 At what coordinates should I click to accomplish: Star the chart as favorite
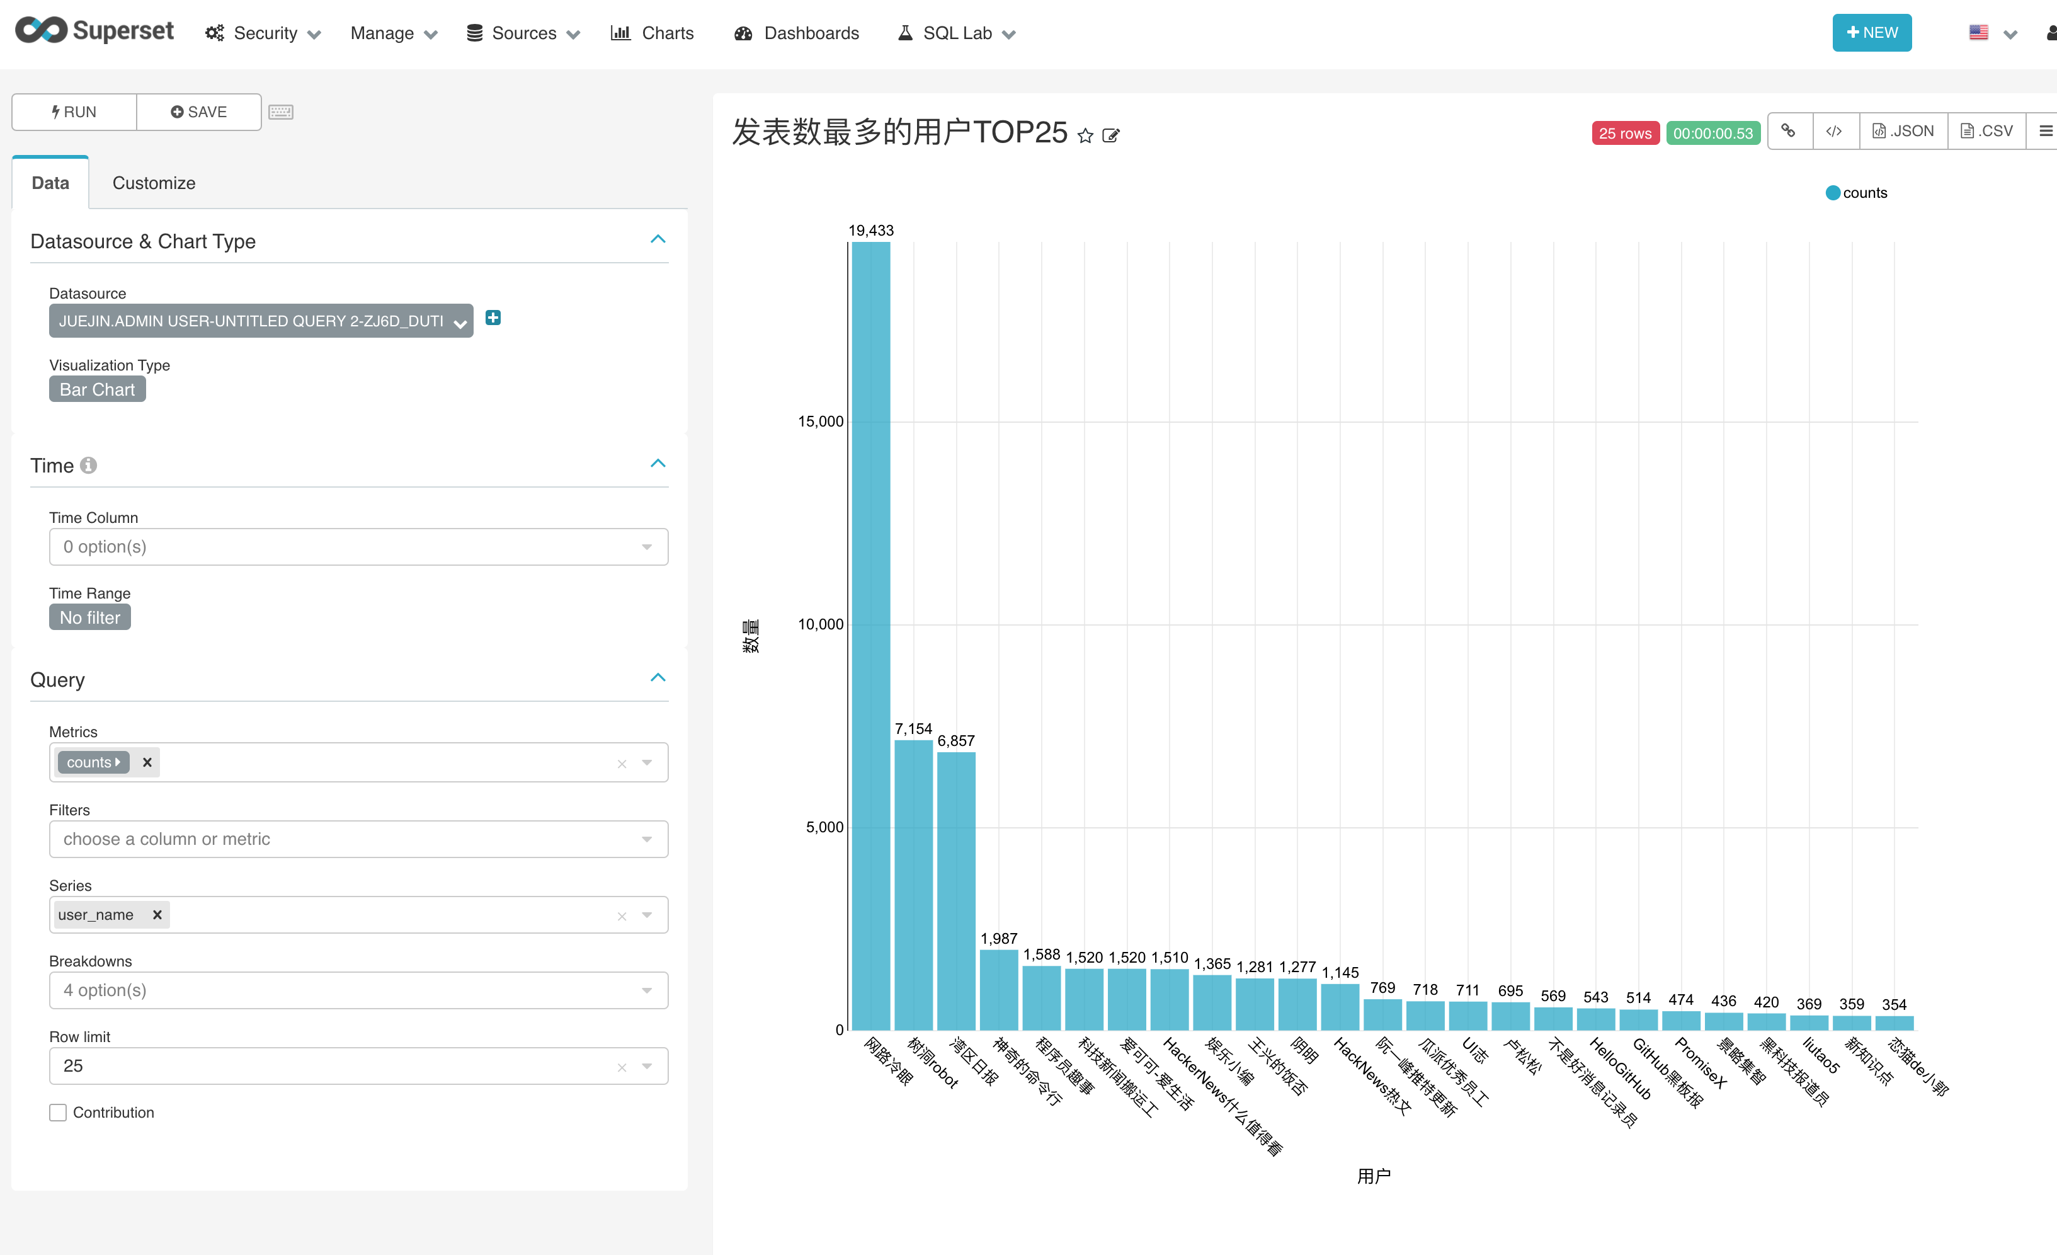[1085, 135]
